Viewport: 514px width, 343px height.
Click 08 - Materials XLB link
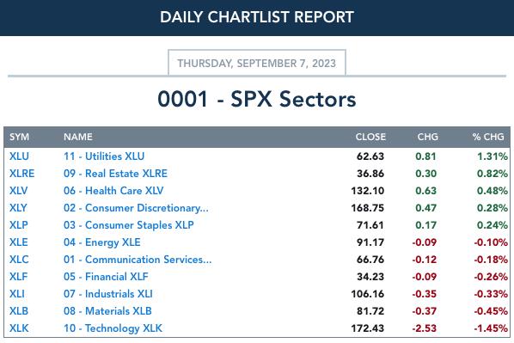[107, 311]
